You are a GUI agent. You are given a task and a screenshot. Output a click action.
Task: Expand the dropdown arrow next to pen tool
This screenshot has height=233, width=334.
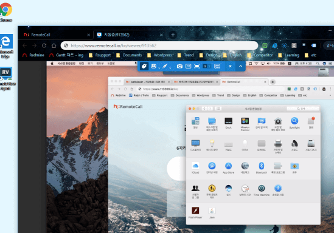(x=170, y=67)
